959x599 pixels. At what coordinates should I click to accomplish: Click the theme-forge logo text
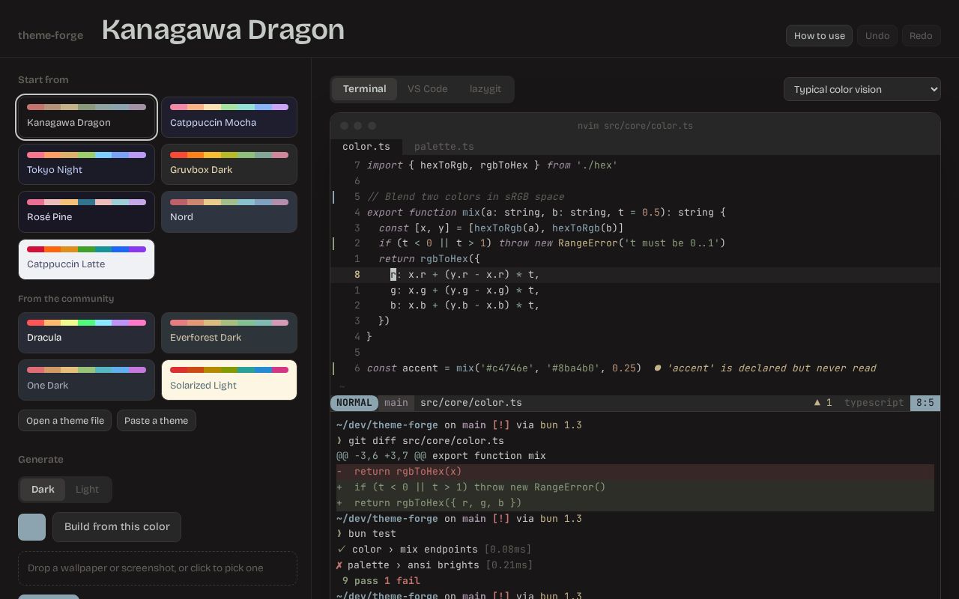[x=51, y=35]
